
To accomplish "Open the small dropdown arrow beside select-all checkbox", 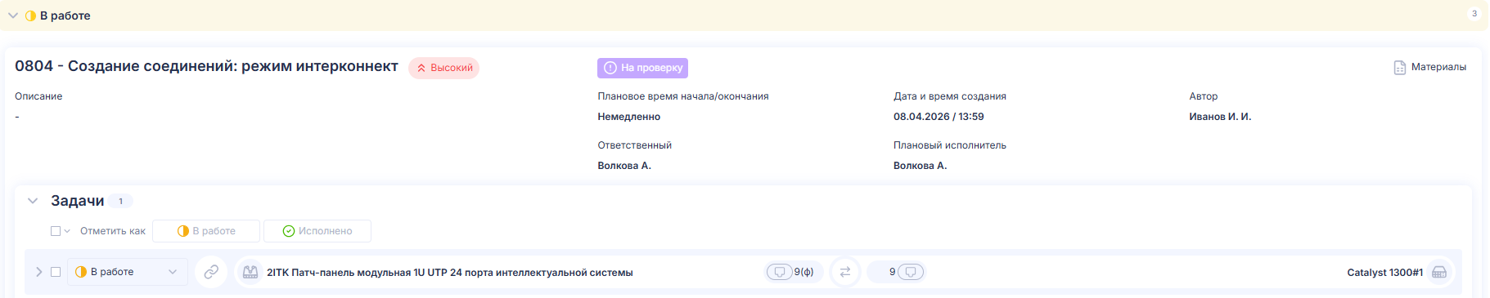I will tap(67, 231).
